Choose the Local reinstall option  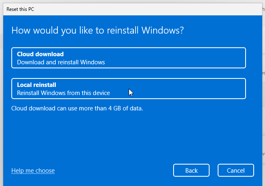(x=128, y=89)
